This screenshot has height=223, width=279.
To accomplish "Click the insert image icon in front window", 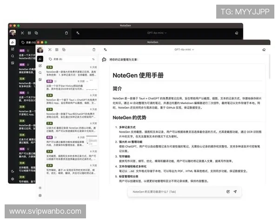I will pos(57,50).
